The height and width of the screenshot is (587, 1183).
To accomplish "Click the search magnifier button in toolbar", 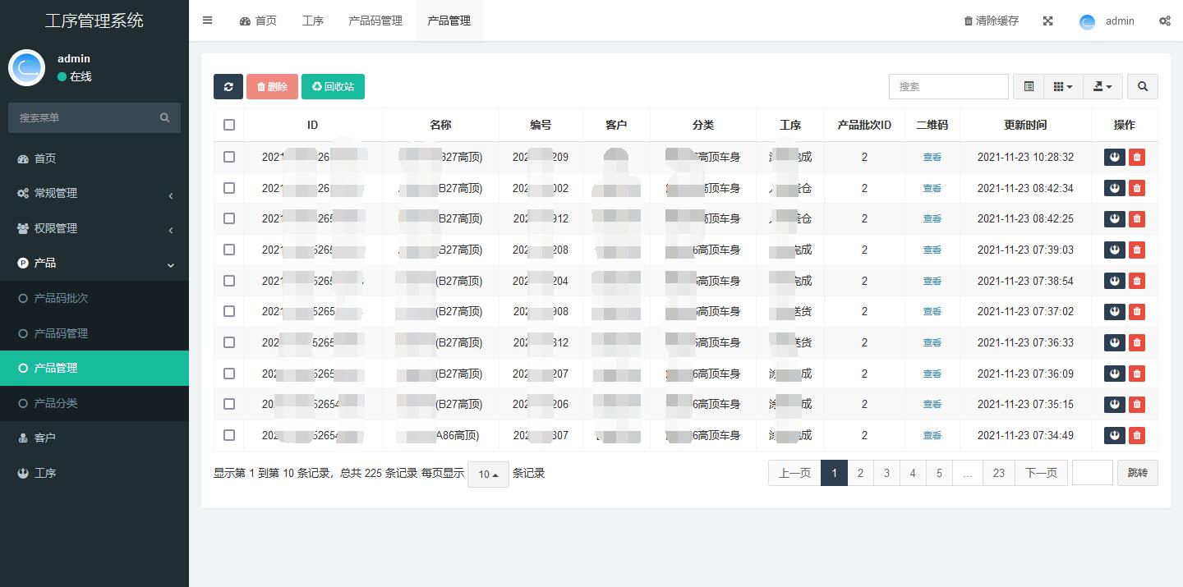I will (x=1142, y=86).
